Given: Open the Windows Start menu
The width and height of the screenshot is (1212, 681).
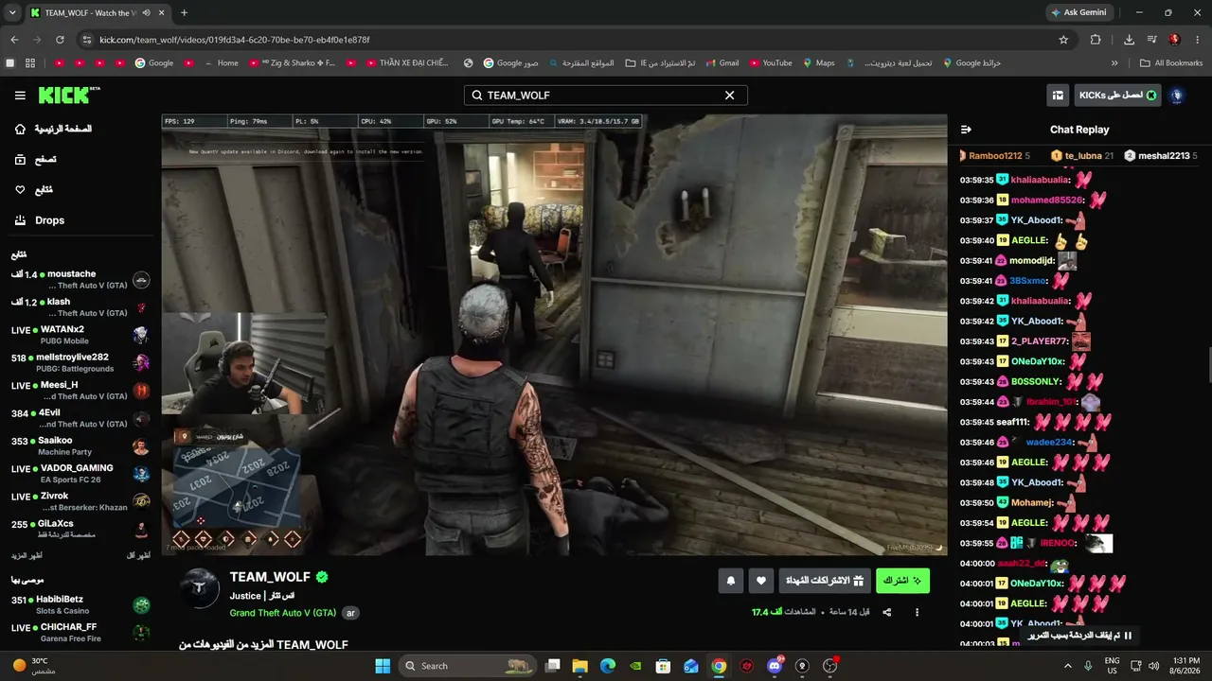Looking at the screenshot, I should point(383,666).
